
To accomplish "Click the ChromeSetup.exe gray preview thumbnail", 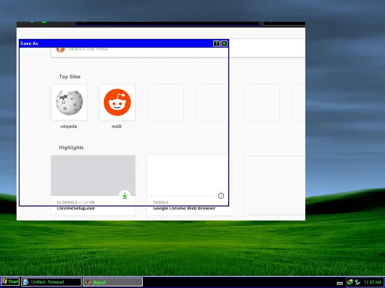I will click(x=93, y=175).
